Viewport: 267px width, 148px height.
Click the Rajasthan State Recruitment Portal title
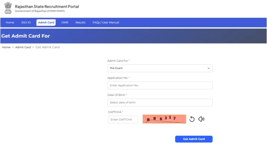(47, 7)
